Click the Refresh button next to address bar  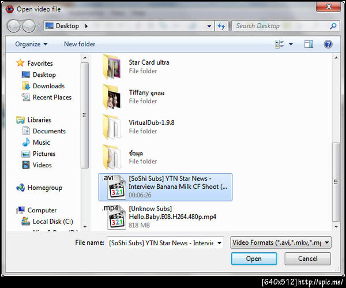pyautogui.click(x=221, y=26)
